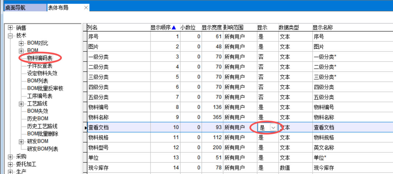This screenshot has width=393, height=174.
Task: Click 显示 cell for 一级分类 row
Action: tap(267, 57)
